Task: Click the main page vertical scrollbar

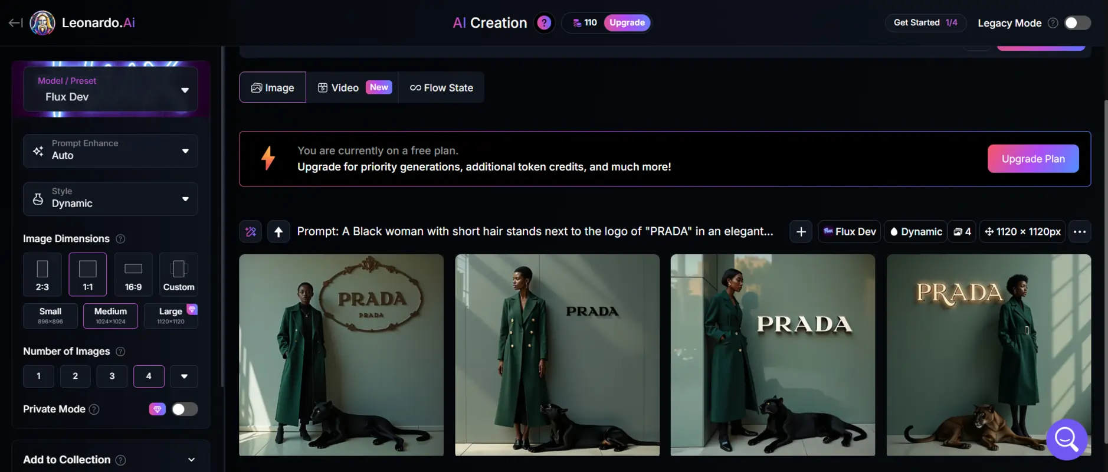Action: 1106,271
